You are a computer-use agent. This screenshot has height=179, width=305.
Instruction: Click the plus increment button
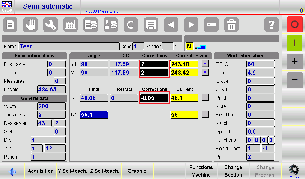tap(294, 61)
